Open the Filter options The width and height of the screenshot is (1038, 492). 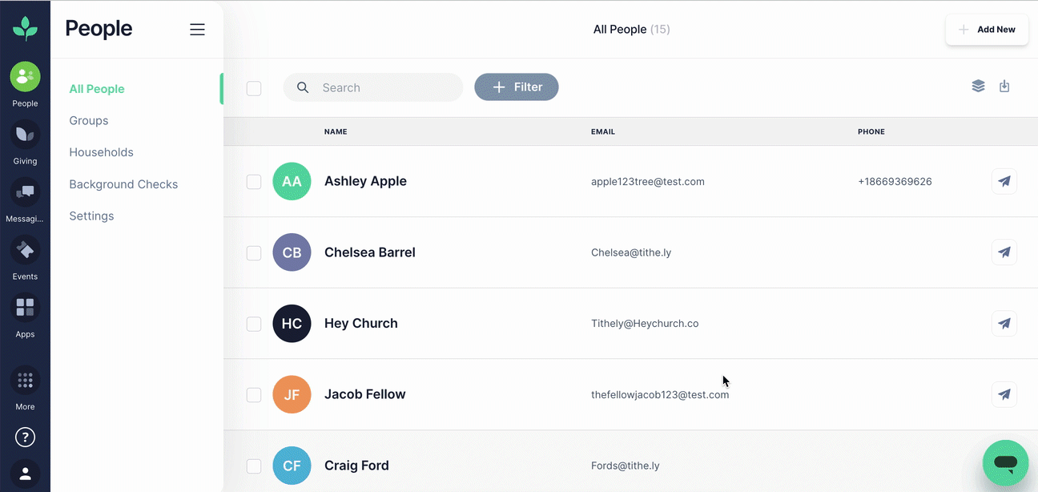(517, 87)
